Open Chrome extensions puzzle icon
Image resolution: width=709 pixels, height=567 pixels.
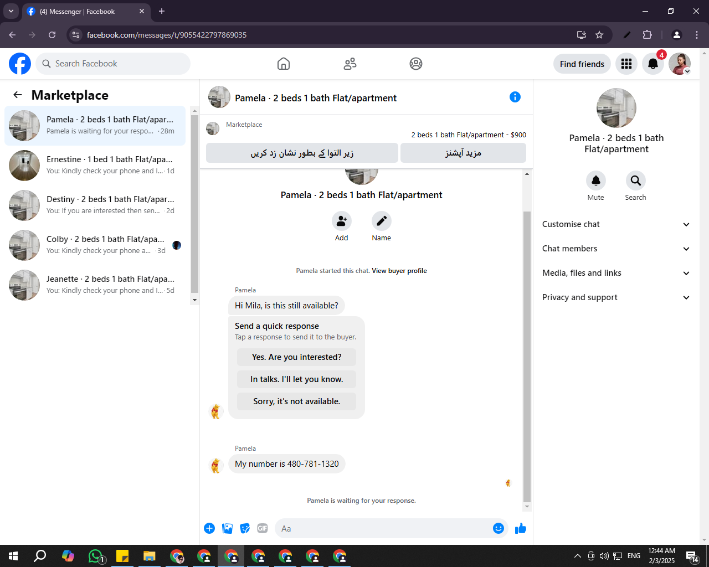pos(647,35)
